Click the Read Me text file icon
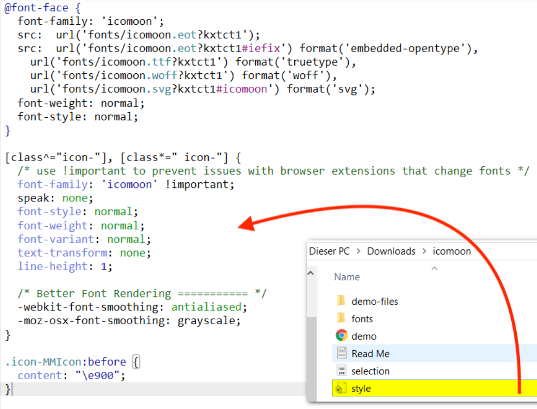 click(342, 353)
